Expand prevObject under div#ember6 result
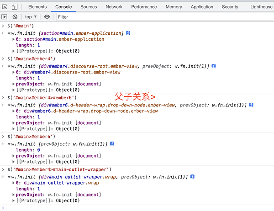Image resolution: width=274 pixels, height=211 pixels. tap(13, 123)
